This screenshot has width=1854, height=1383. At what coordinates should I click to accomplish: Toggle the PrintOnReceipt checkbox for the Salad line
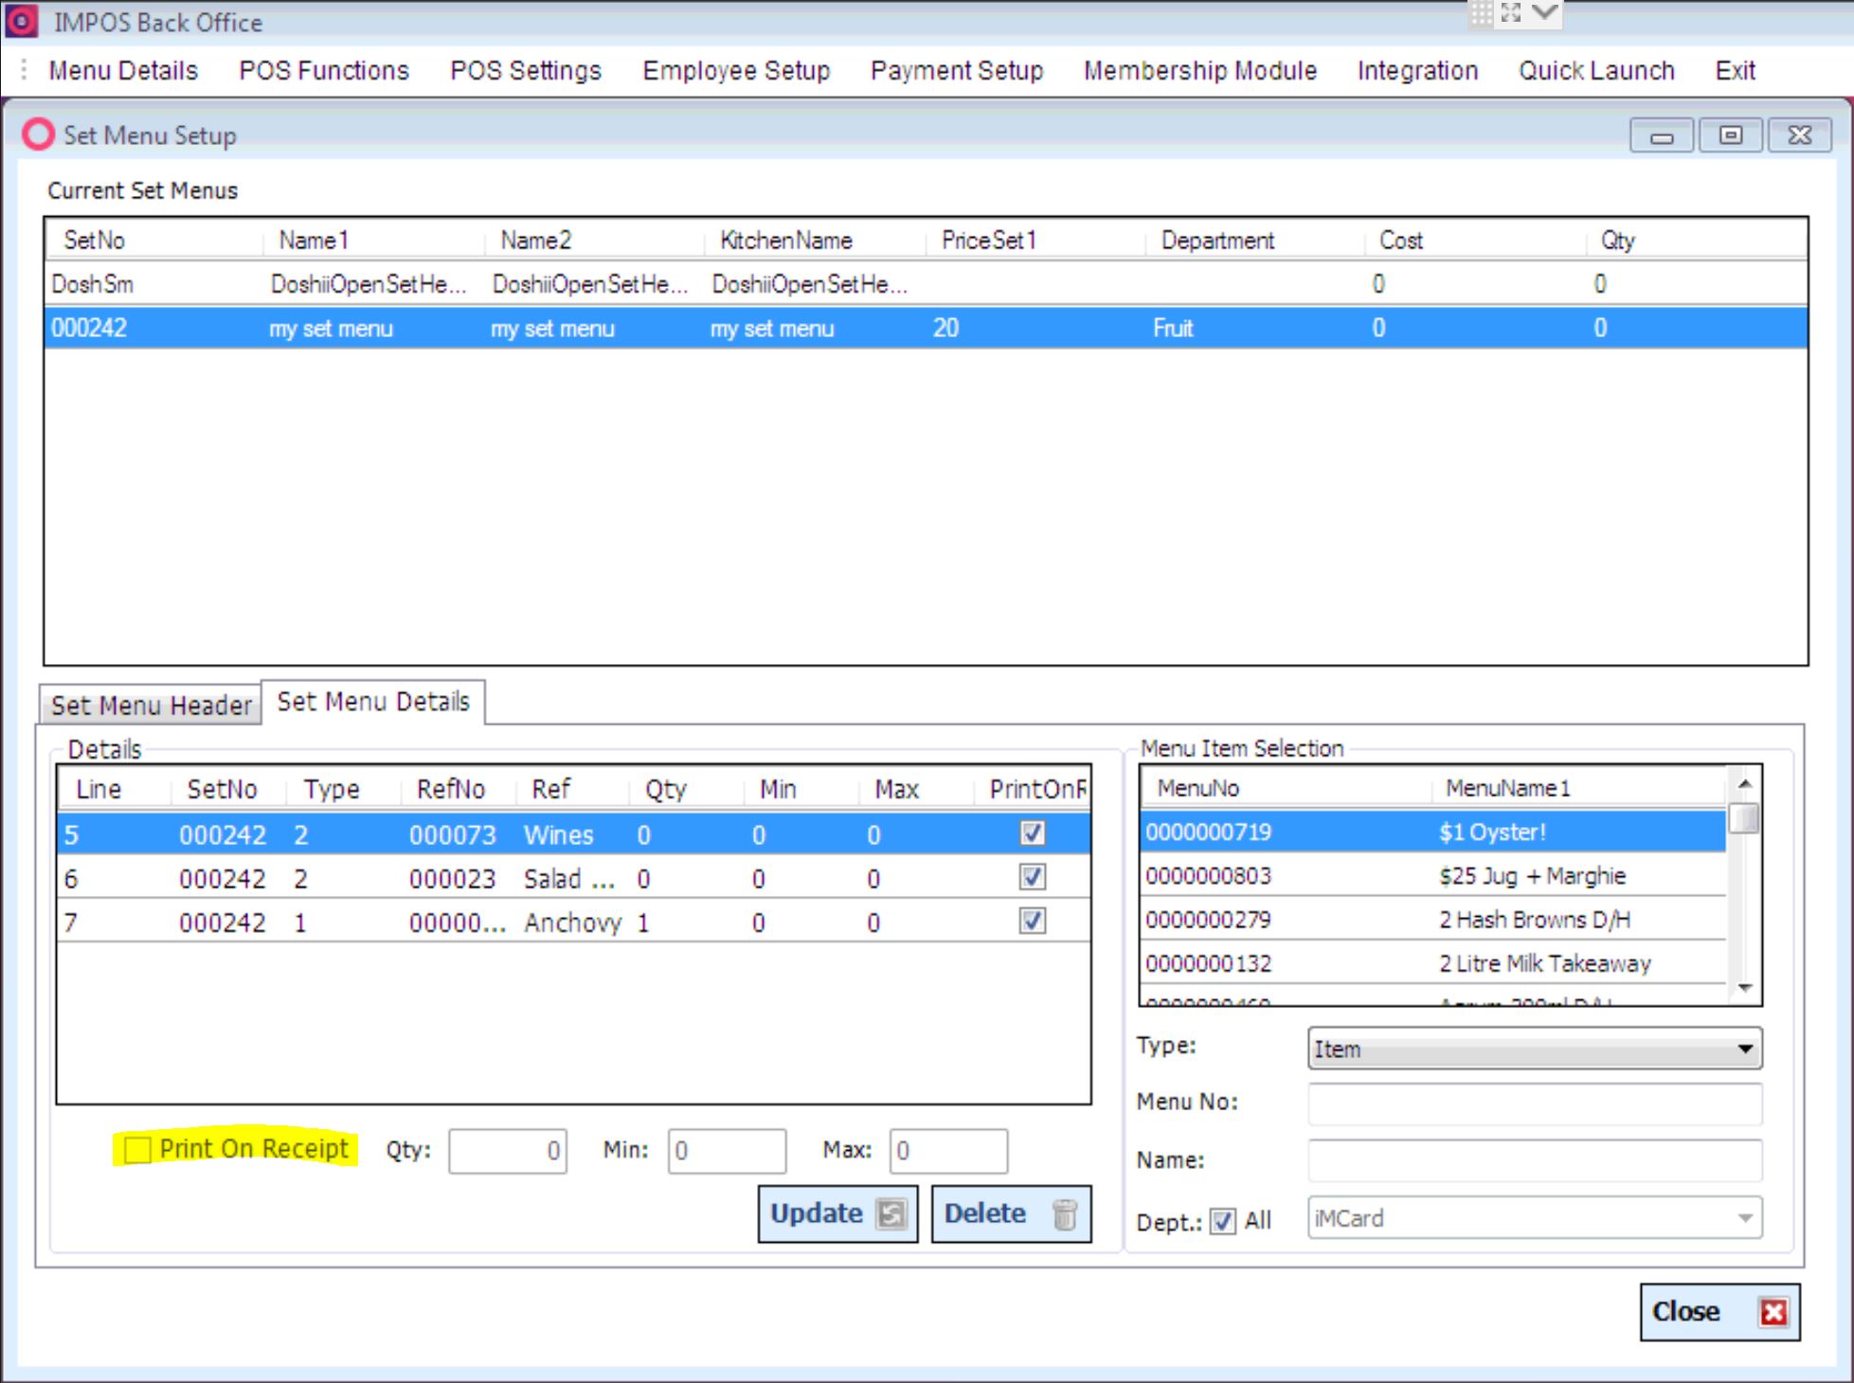(1032, 877)
